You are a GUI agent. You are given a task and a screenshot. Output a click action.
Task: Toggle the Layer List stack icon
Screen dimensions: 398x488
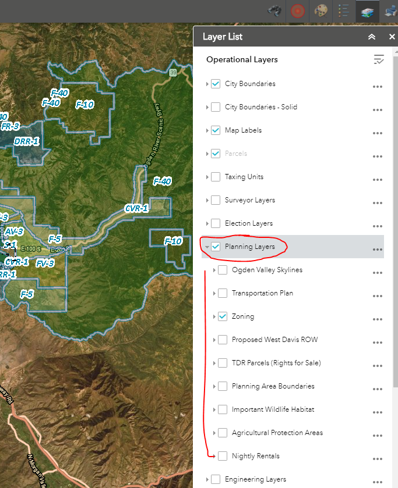tap(367, 11)
